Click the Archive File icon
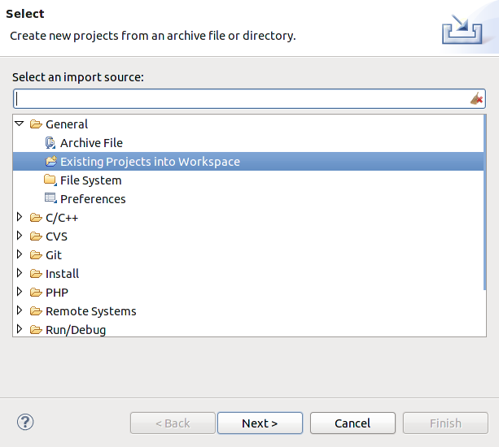This screenshot has height=447, width=499. (50, 143)
